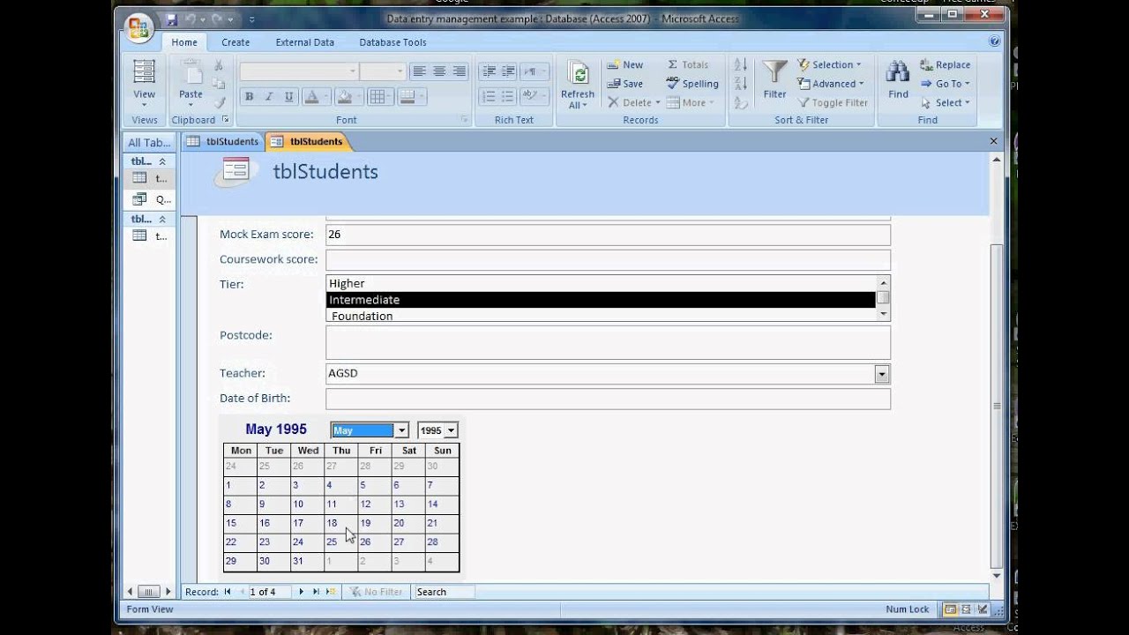This screenshot has height=635, width=1129.
Task: Click the Format Painter brush icon
Action: (219, 102)
